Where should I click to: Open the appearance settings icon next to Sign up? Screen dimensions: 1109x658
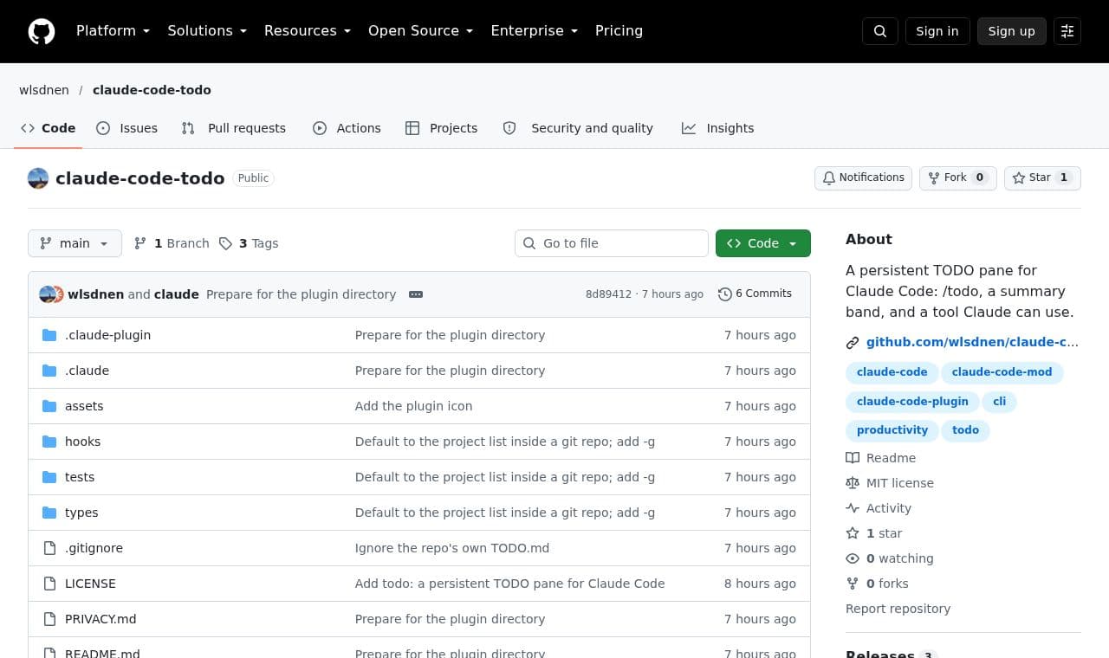point(1067,31)
